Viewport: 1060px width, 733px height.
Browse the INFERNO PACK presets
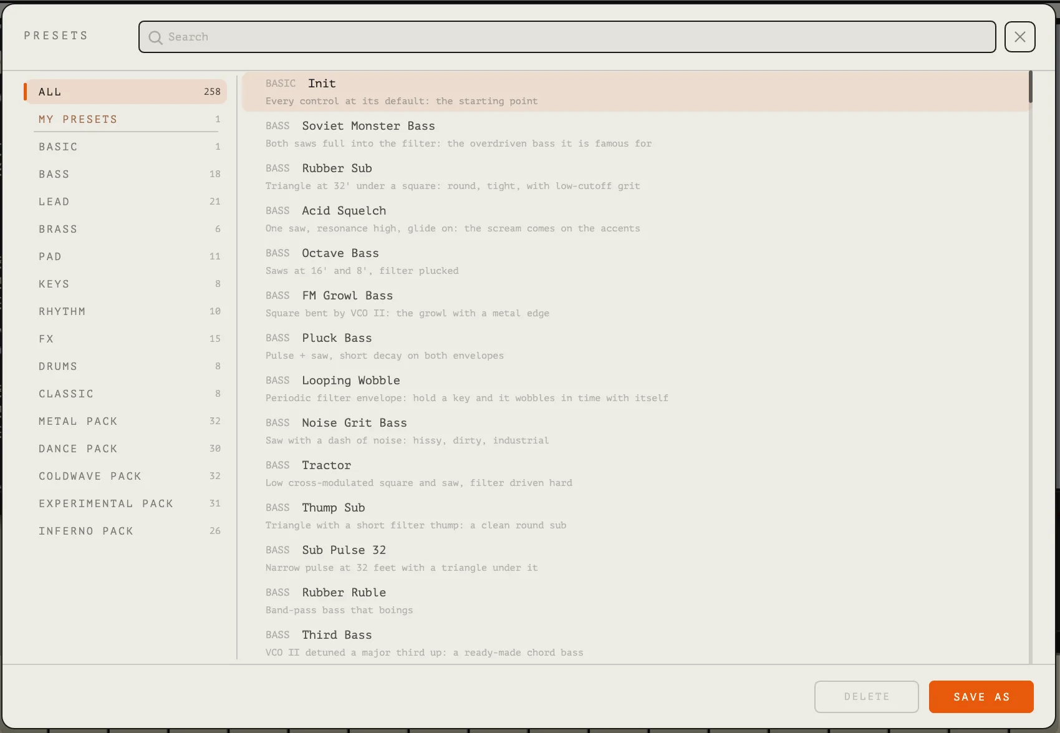coord(125,531)
